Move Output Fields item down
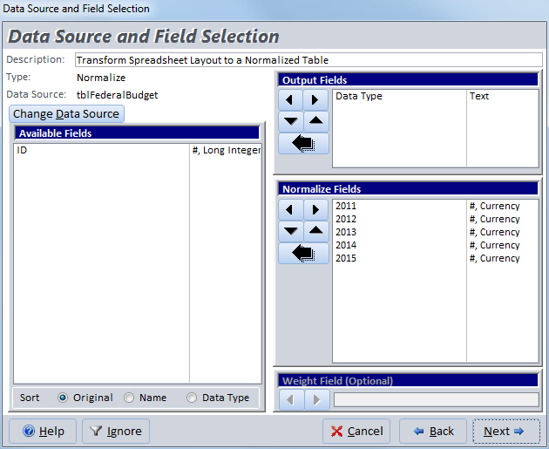Screen dimensions: 549x449 click(x=290, y=121)
